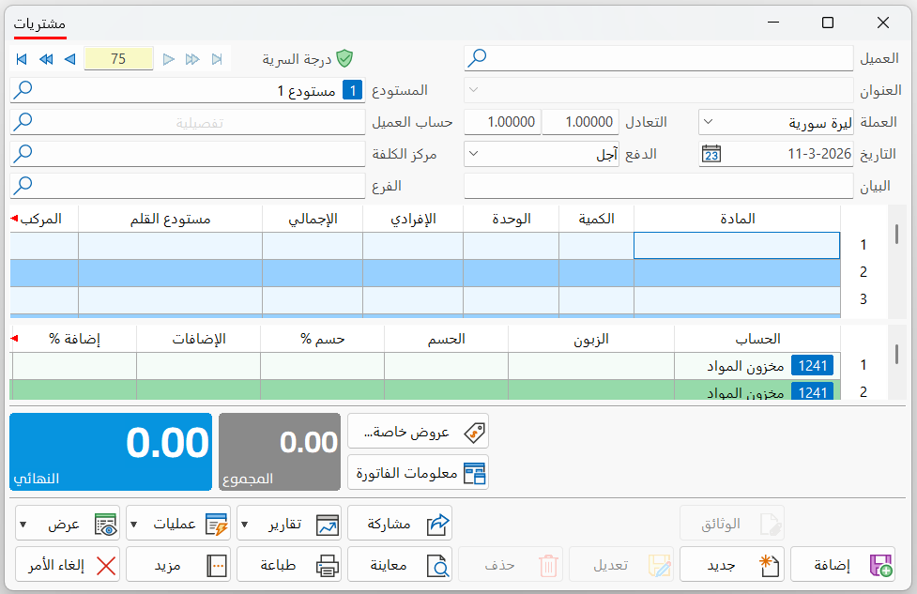Screen dimensions: 917x594
Task: Open معلومات الفاتورة invoice information
Action: click(x=419, y=472)
